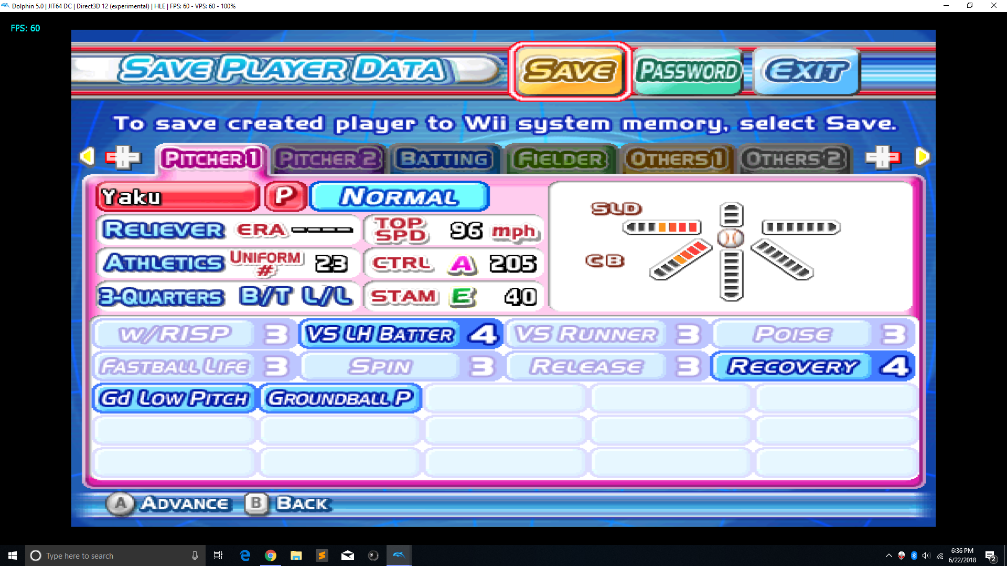
Task: Click the baseball icon in pitch chart
Action: point(731,238)
